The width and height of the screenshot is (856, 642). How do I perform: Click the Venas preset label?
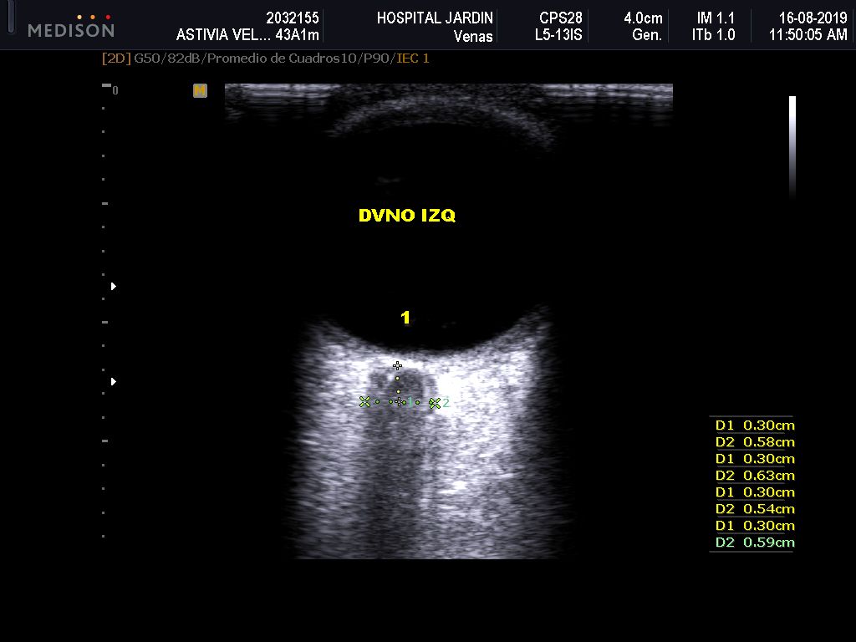[472, 36]
